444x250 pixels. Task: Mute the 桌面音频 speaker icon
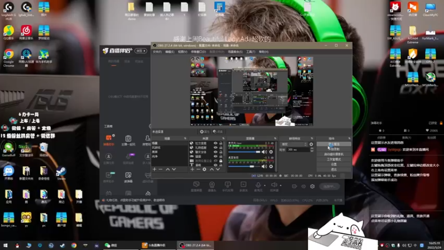click(x=264, y=166)
